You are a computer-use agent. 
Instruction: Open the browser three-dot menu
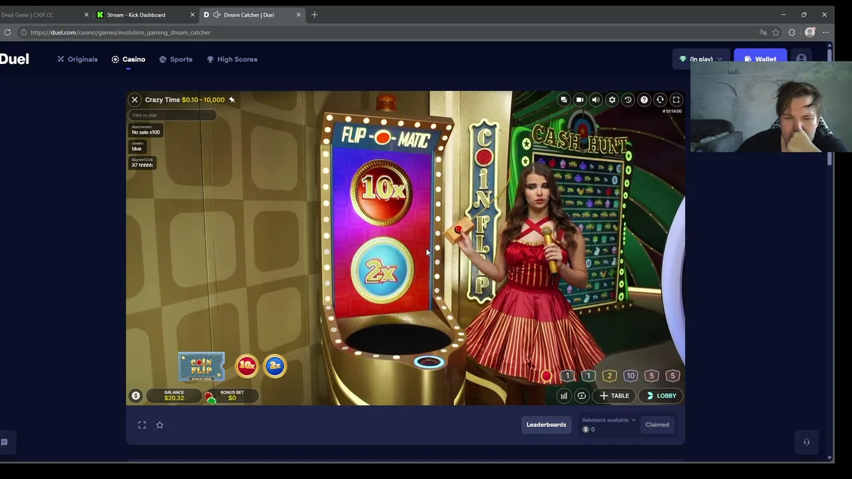(826, 32)
